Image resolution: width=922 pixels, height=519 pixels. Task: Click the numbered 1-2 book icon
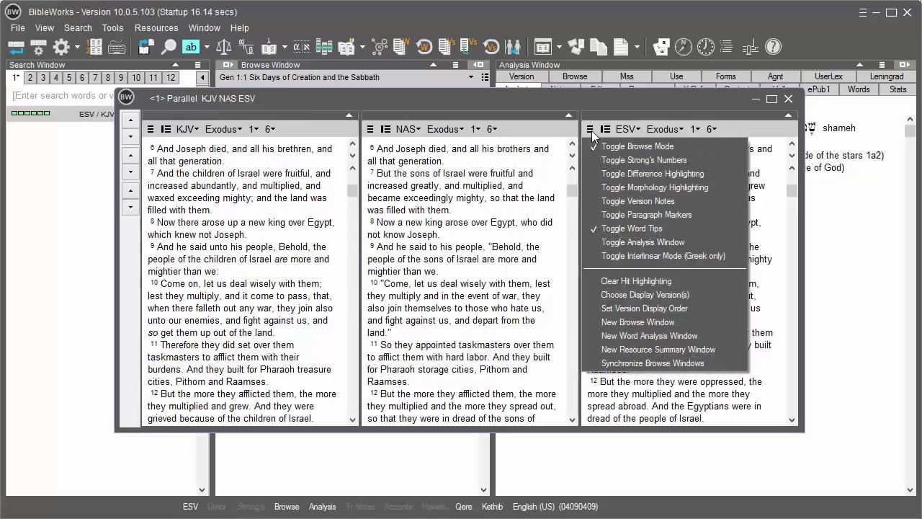[x=94, y=47]
